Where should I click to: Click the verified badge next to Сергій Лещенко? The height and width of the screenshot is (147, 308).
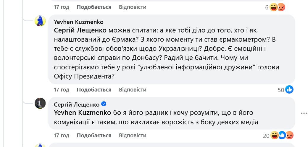[x=104, y=104]
